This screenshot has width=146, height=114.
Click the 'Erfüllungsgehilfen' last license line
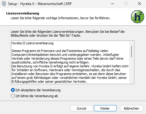[x=49, y=82]
